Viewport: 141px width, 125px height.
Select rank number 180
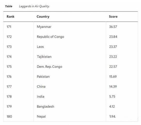[9, 116]
